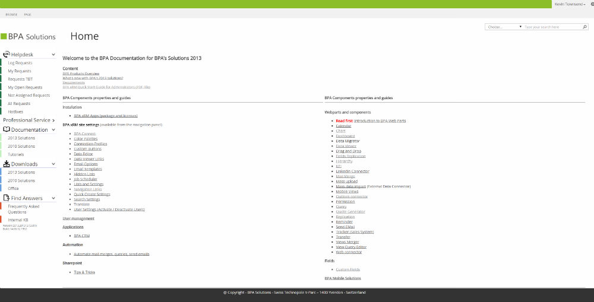Click the Helpdesk headset icon
Image resolution: width=594 pixels, height=302 pixels.
pyautogui.click(x=7, y=54)
